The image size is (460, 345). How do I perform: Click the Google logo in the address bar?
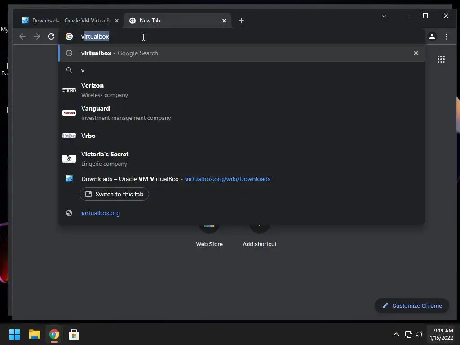tap(69, 36)
